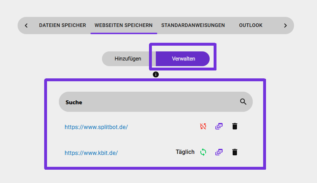317x183 pixels.
Task: Click the magnifying glass search icon
Action: point(243,102)
